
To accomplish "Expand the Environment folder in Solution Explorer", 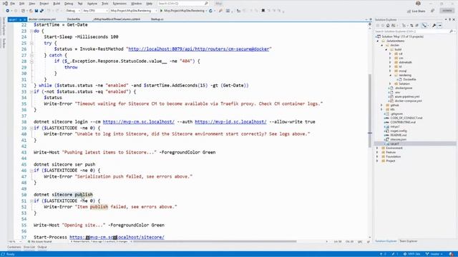I will click(377, 148).
